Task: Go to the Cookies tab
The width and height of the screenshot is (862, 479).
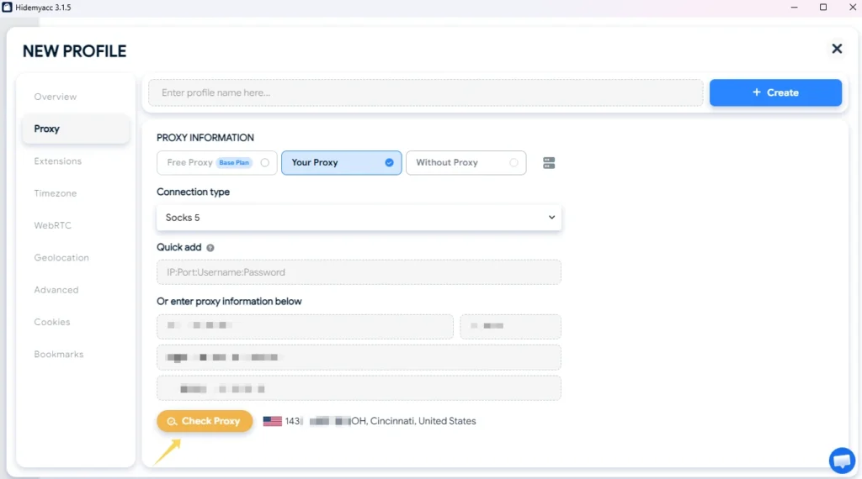Action: click(x=52, y=322)
